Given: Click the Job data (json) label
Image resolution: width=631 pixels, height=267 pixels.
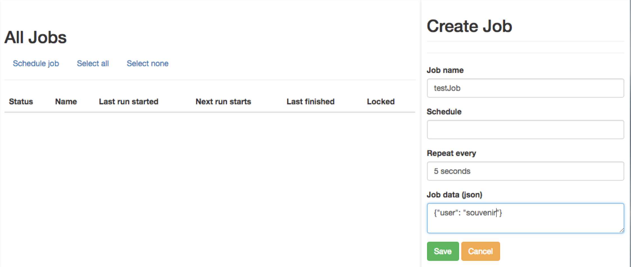Looking at the screenshot, I should coord(454,195).
